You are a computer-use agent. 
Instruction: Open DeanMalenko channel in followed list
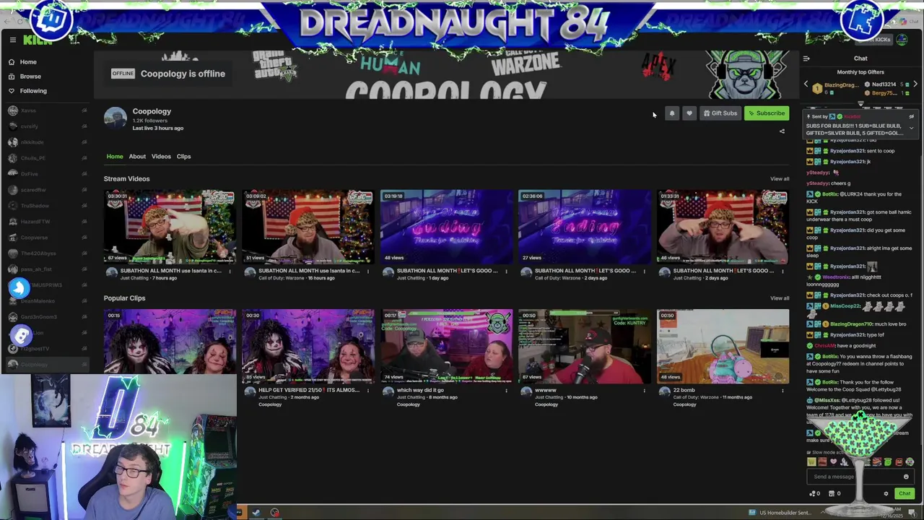[47, 301]
